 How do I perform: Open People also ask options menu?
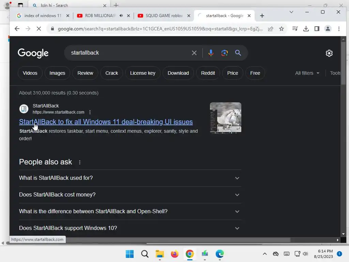80,162
